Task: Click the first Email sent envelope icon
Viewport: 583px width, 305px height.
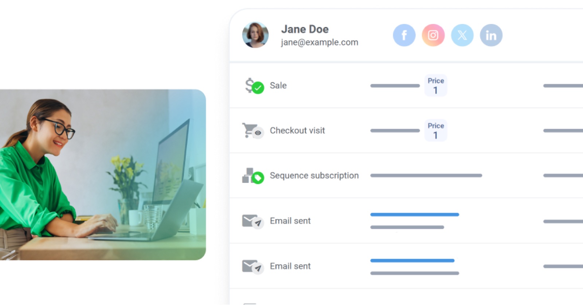Action: 253,221
